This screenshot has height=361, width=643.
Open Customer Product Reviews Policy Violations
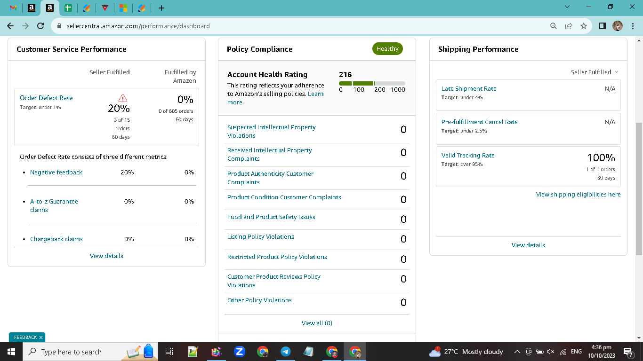[x=274, y=281]
